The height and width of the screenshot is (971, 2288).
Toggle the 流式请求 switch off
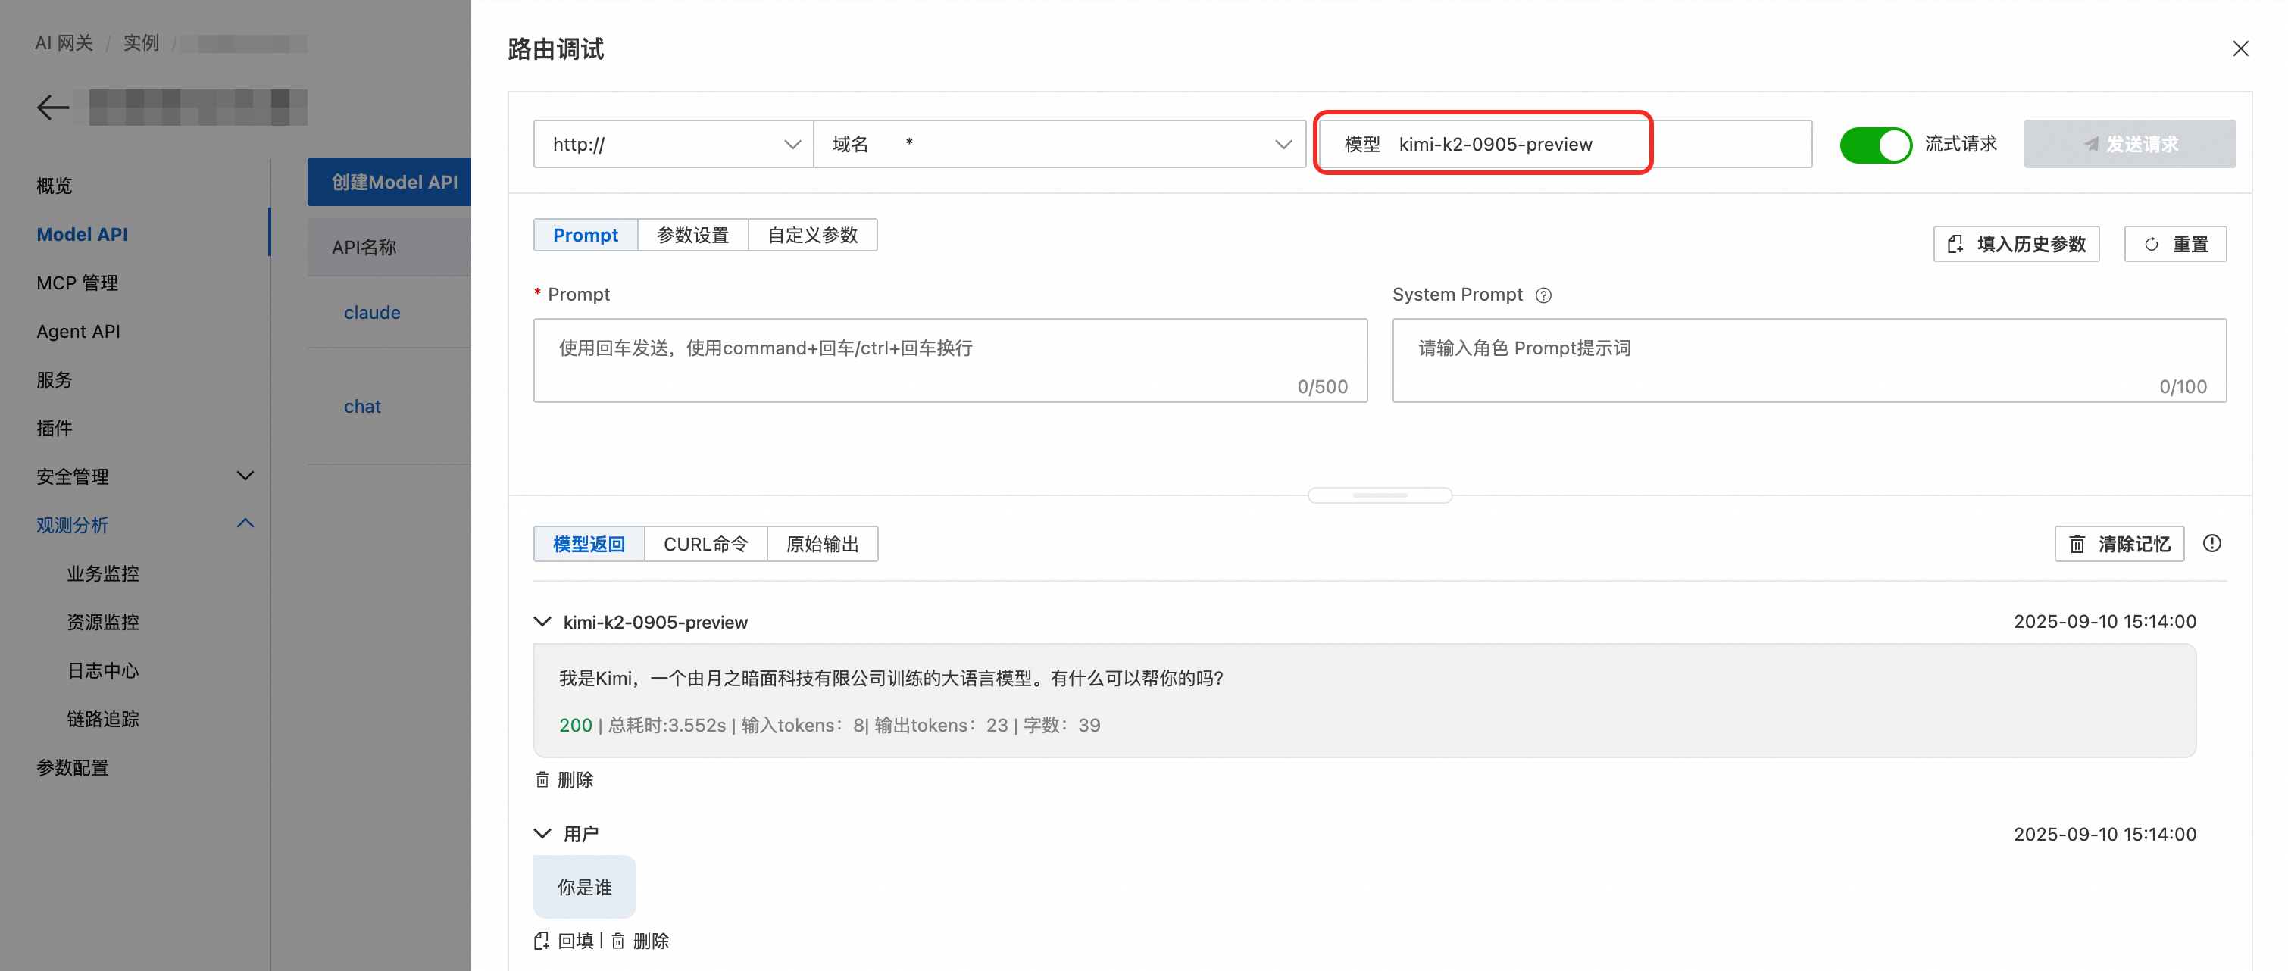[1875, 145]
